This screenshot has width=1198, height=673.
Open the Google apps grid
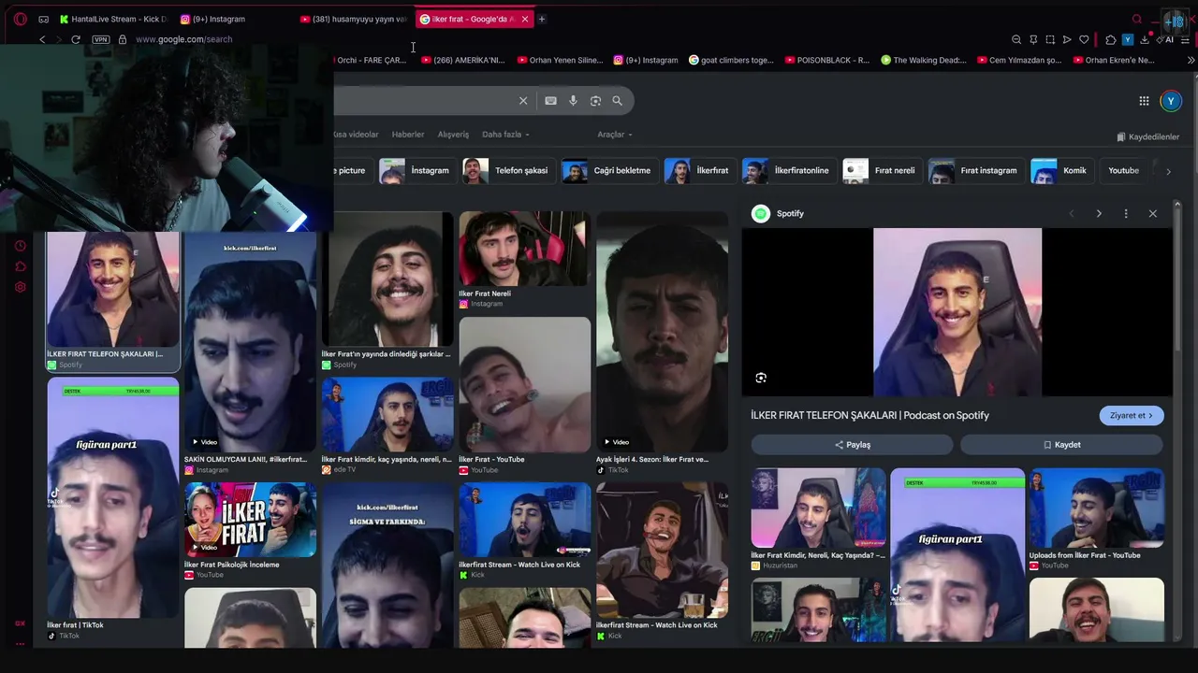point(1144,101)
